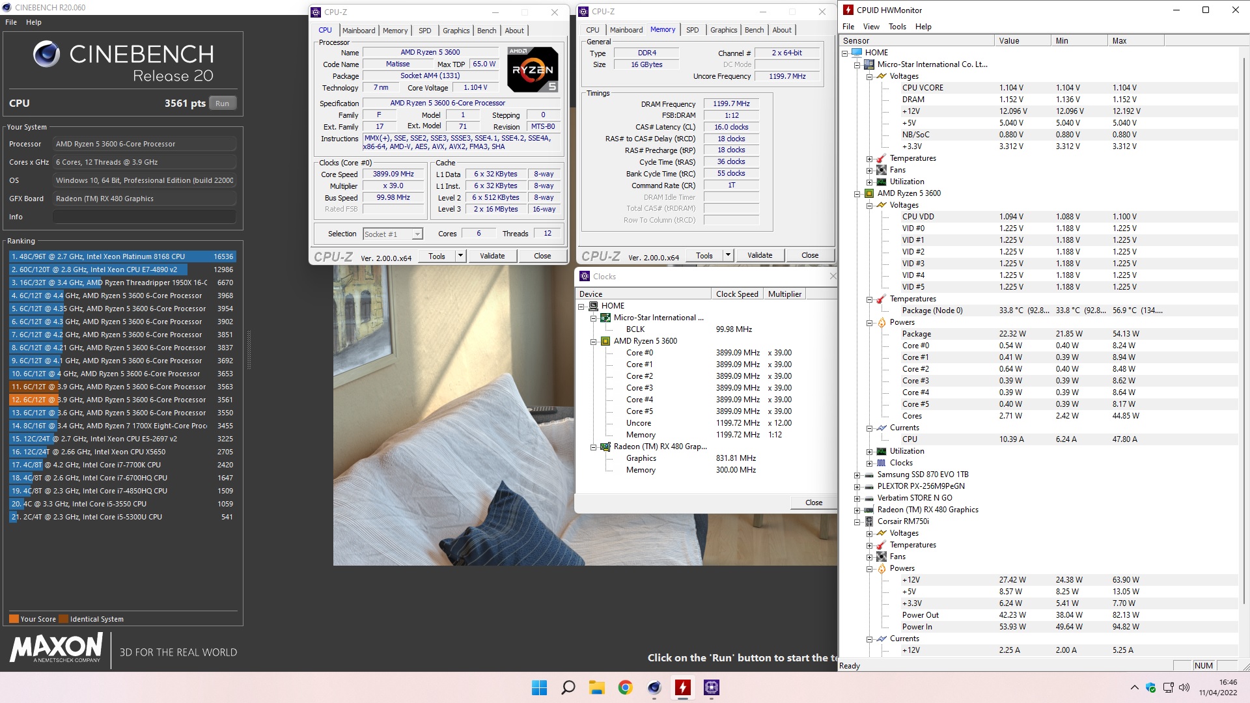Expand Temperatures under Micro-Star in HWMonitor
Screen dimensions: 1250x703
tap(870, 159)
